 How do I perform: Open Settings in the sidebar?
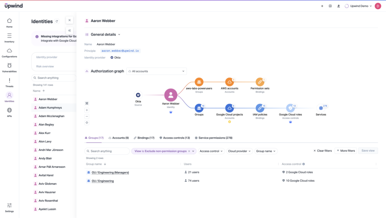[9, 208]
